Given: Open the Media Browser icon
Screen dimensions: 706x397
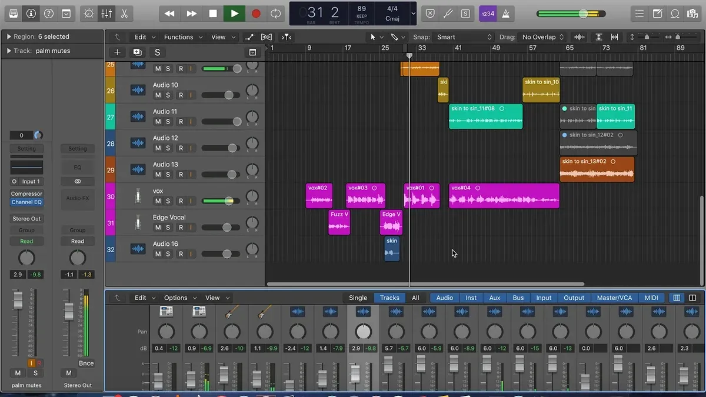Looking at the screenshot, I should [x=692, y=13].
